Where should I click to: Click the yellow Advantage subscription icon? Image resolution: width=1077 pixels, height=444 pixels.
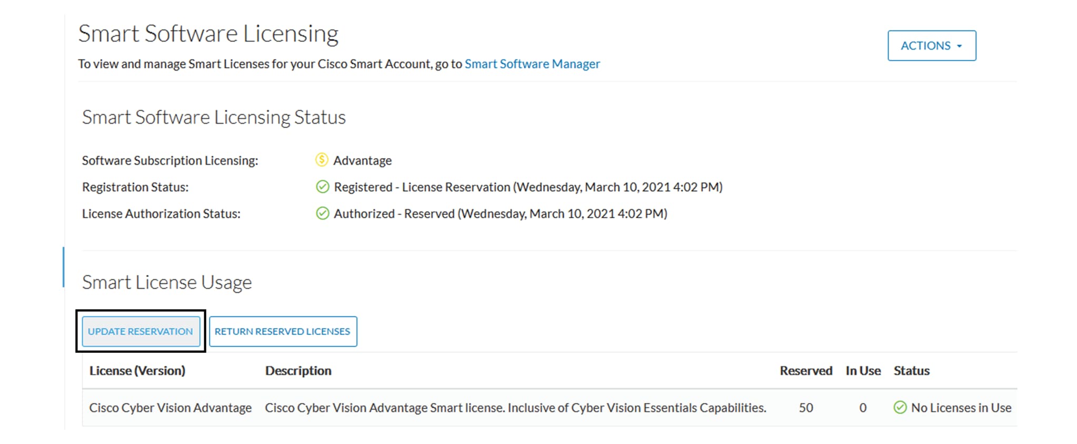(322, 160)
